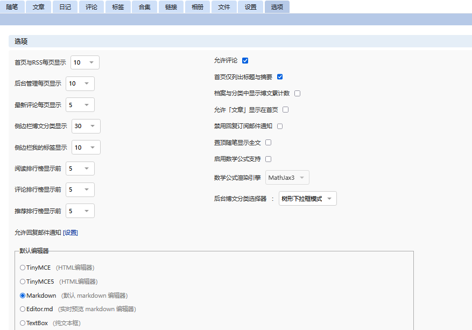The width and height of the screenshot is (472, 330).
Task: Expand 后台管理每页显示 dropdown
Action: 80,83
